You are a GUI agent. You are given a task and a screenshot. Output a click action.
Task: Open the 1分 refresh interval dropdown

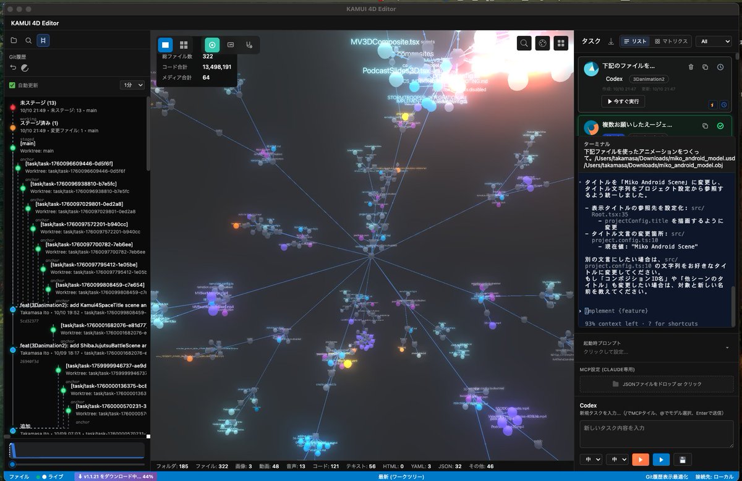point(132,85)
